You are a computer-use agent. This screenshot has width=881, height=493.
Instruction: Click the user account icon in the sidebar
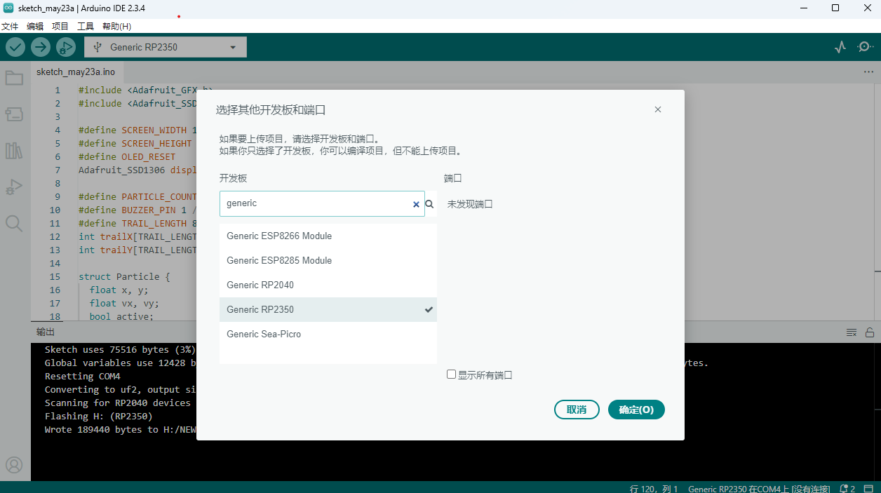(15, 465)
